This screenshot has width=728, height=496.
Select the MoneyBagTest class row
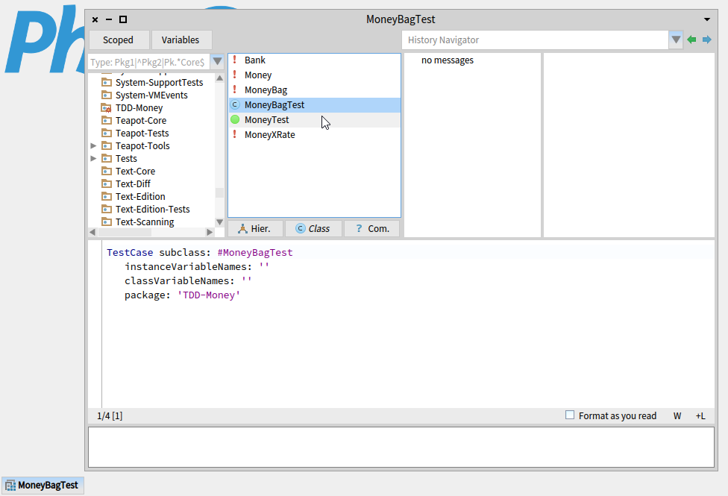point(314,104)
